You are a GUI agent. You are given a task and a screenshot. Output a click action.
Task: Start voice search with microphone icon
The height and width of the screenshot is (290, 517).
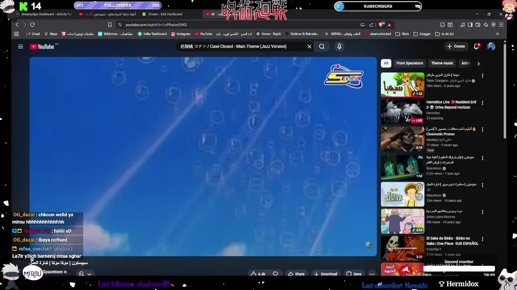click(339, 46)
